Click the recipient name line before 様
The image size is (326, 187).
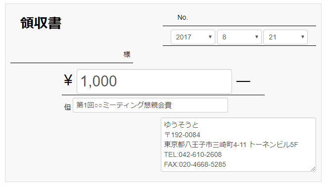[66, 55]
